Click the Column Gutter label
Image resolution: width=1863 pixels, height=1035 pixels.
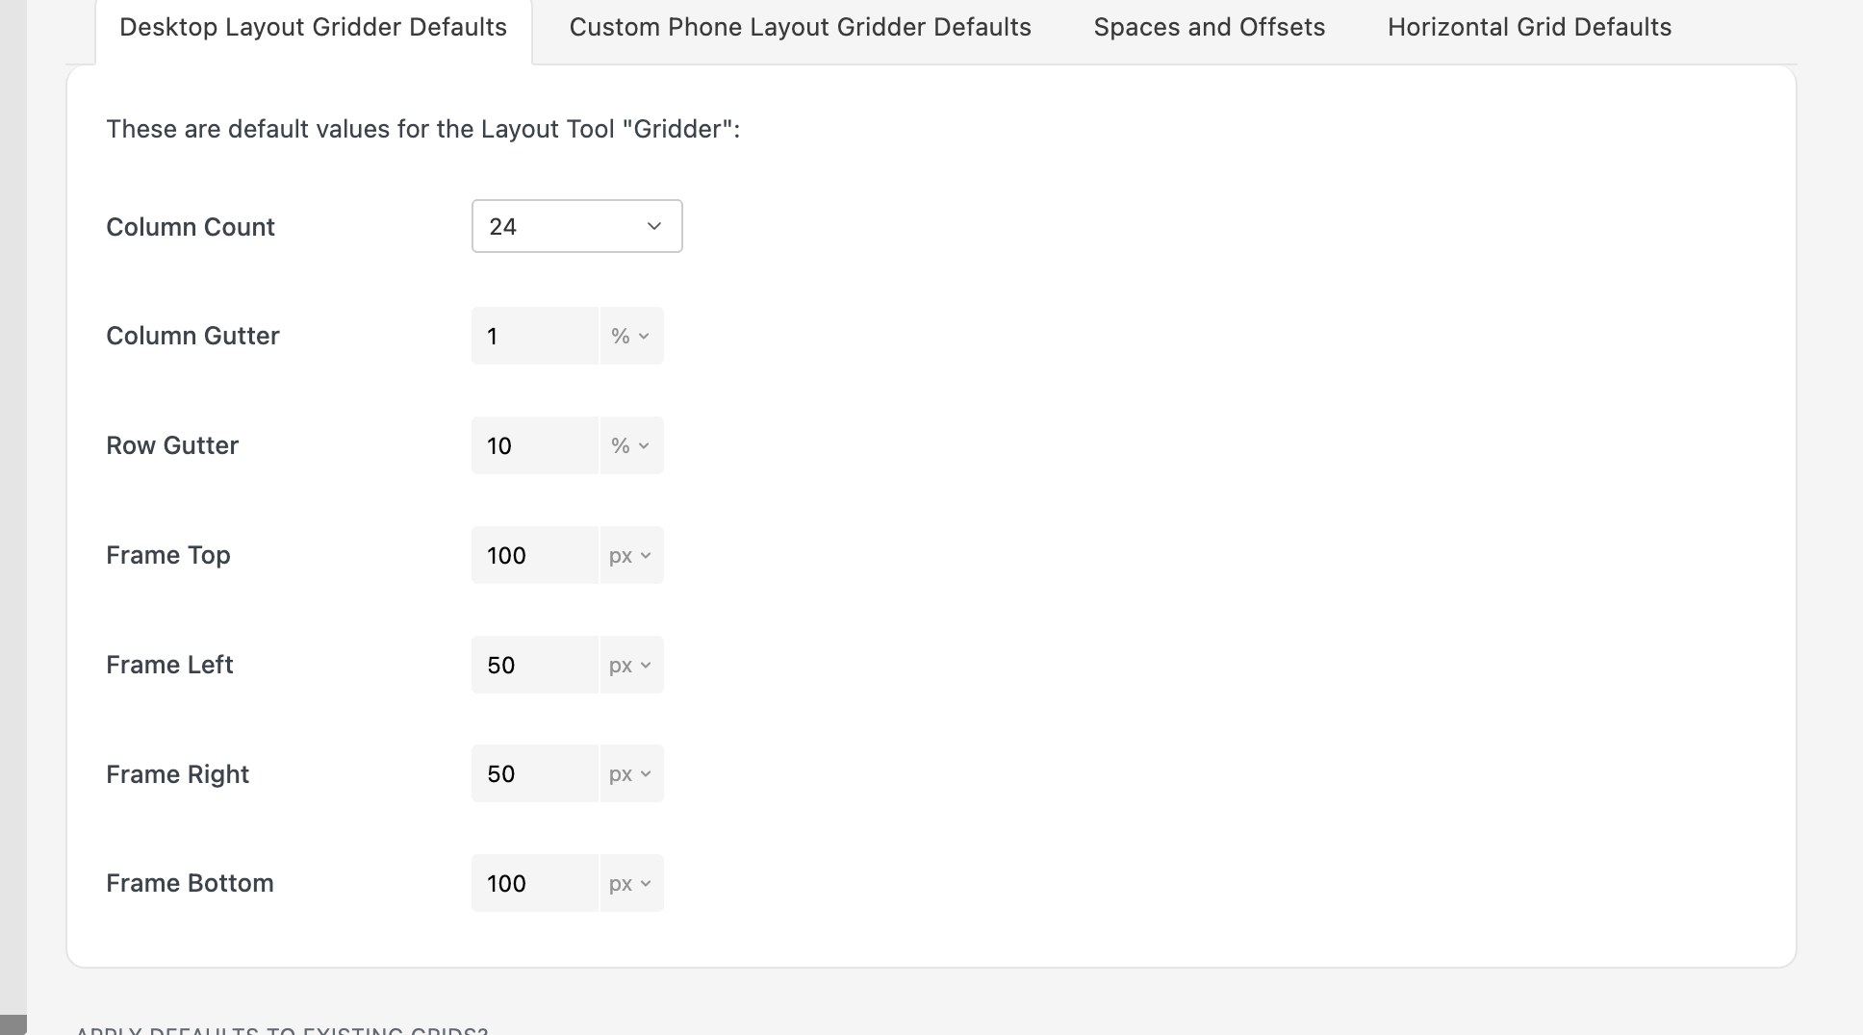(192, 336)
